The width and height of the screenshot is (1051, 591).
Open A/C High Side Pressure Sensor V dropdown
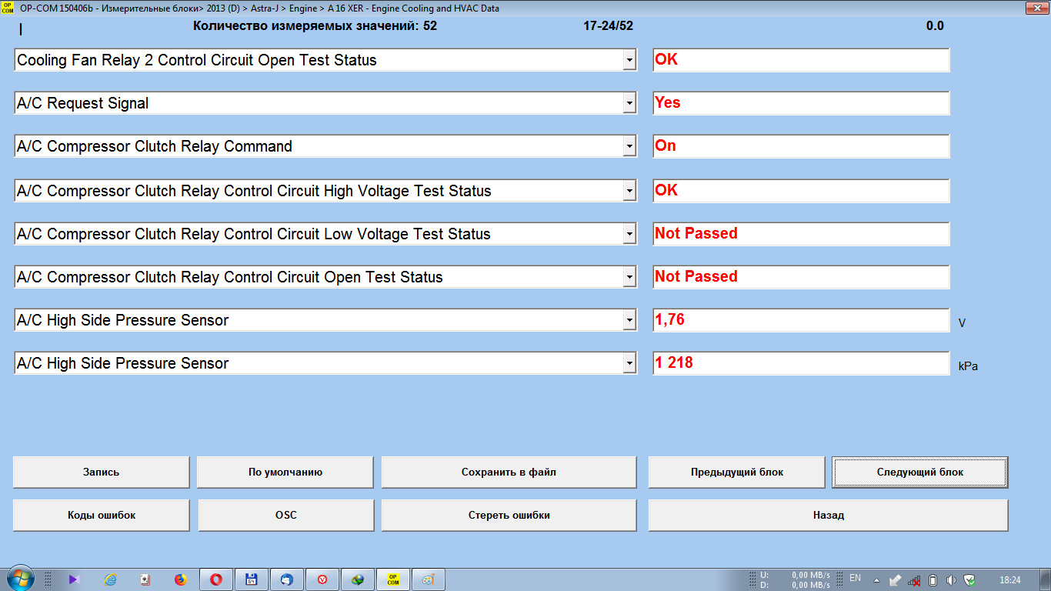point(629,320)
